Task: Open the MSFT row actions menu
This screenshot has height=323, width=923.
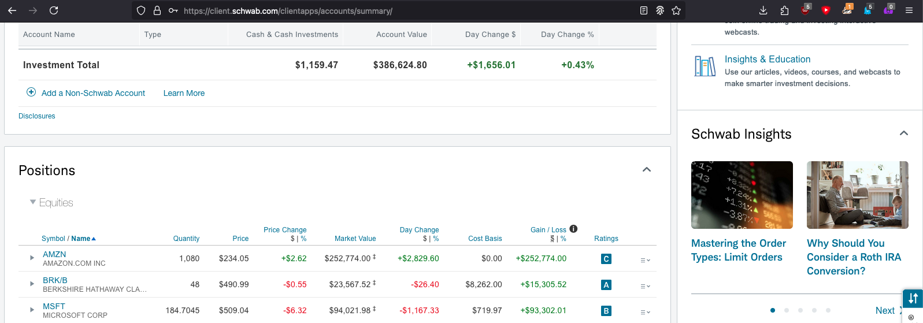Action: pyautogui.click(x=645, y=312)
